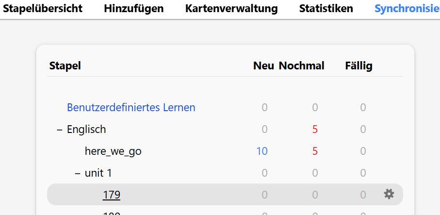Click the Fällig column header
This screenshot has width=440, height=215.
tap(359, 66)
